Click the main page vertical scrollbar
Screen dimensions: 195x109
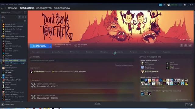tap(194, 17)
